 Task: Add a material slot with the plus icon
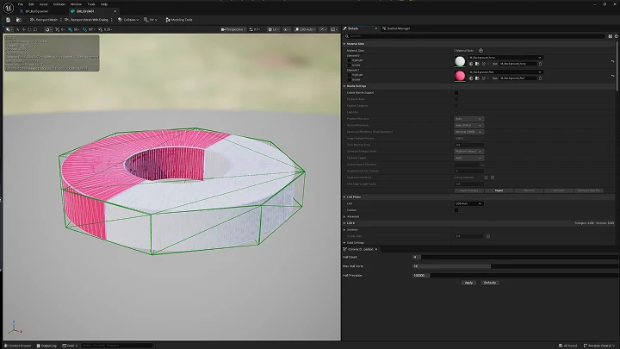click(x=480, y=51)
